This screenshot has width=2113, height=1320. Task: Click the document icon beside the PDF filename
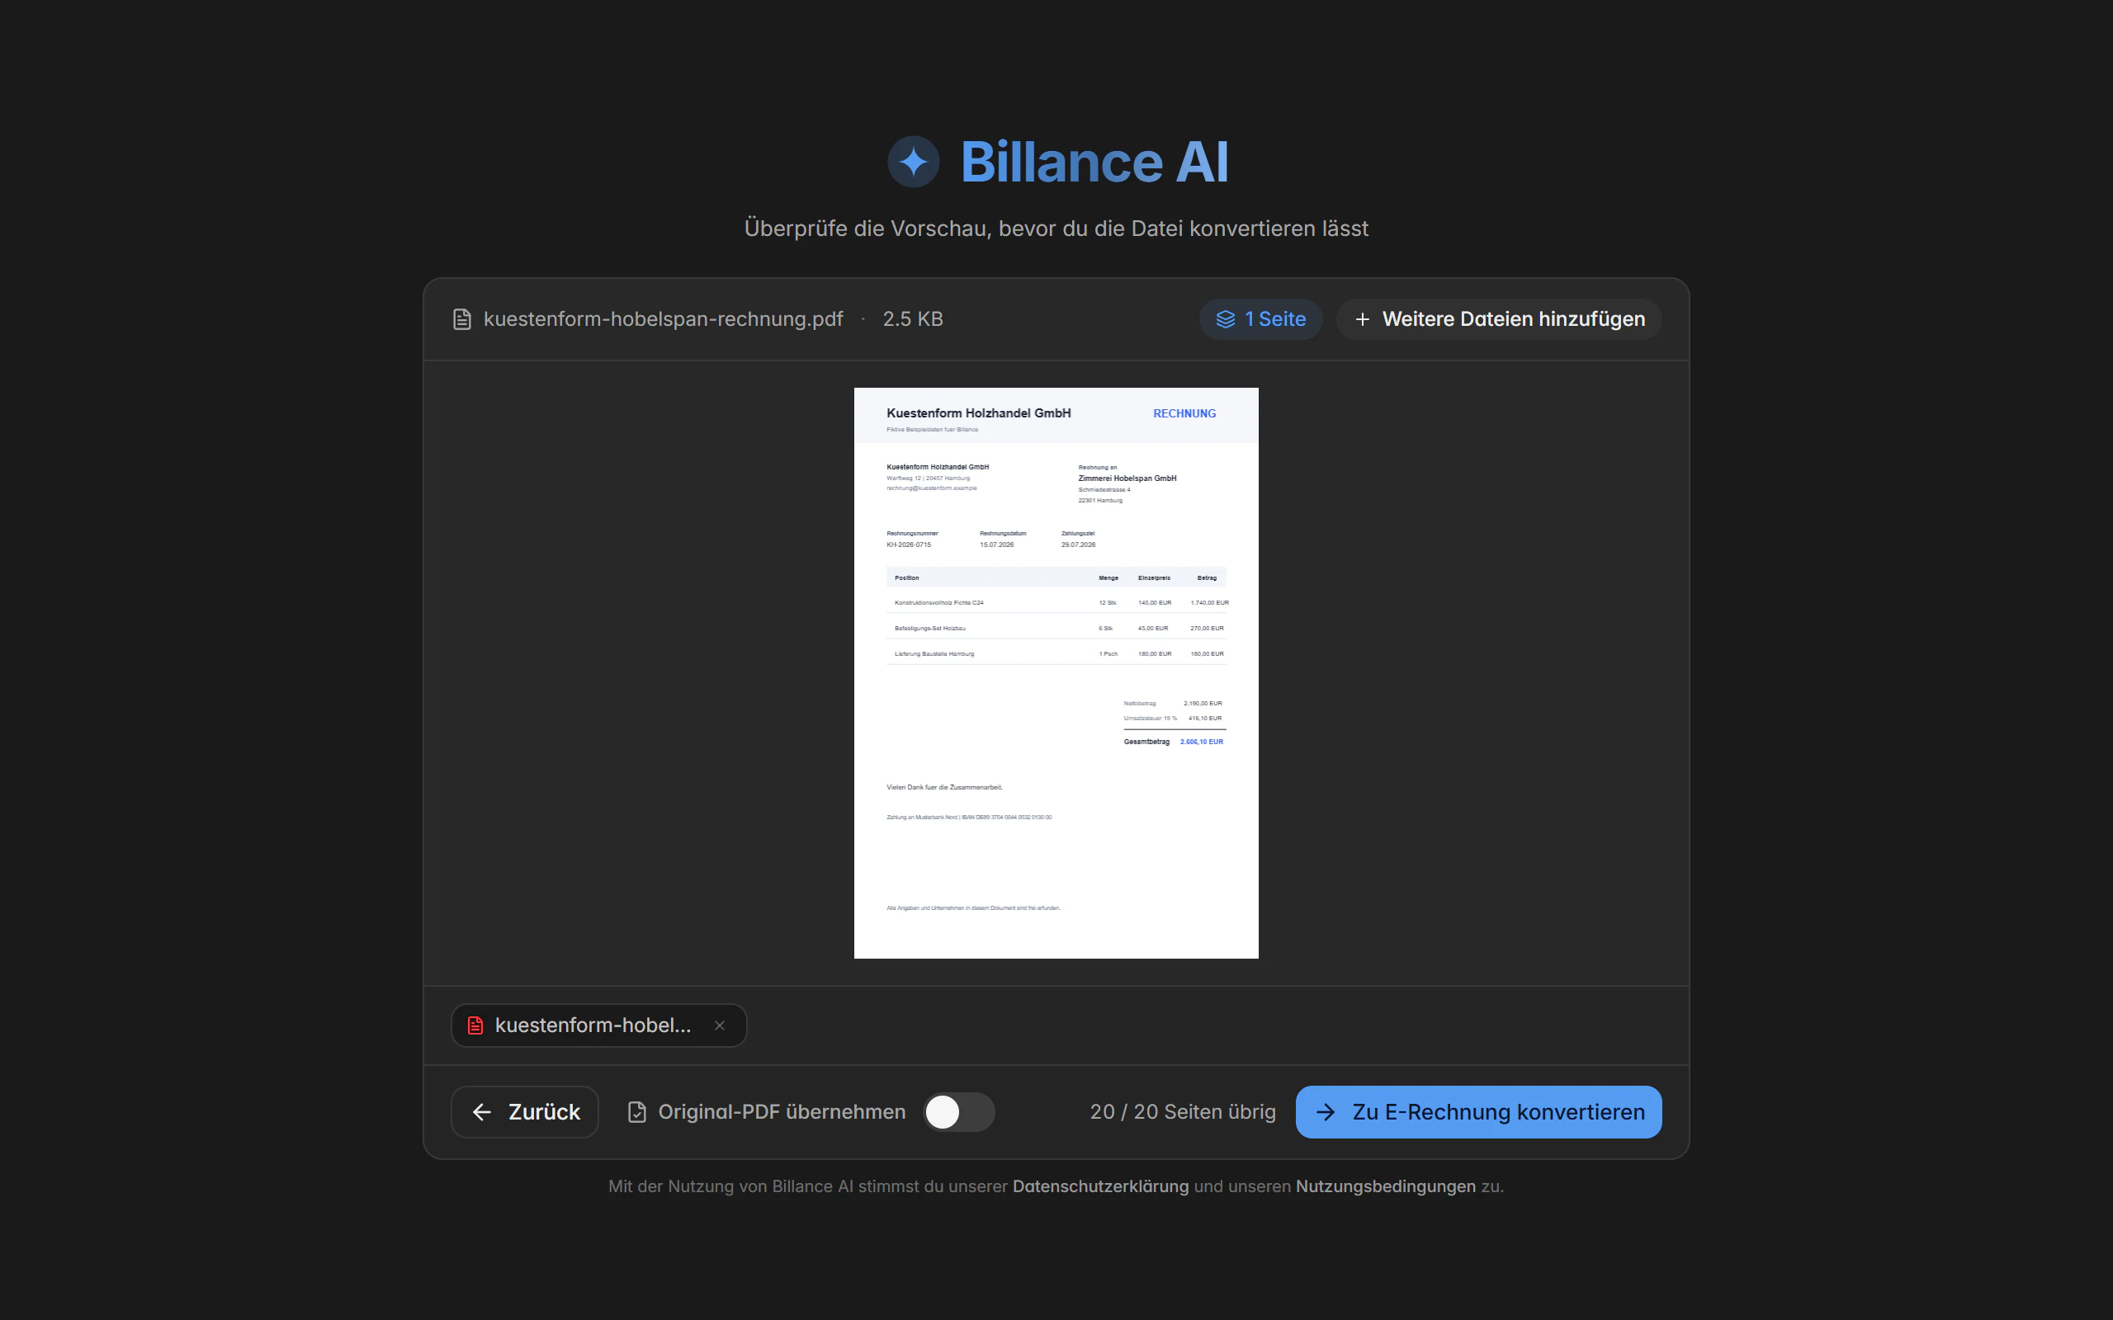click(x=462, y=319)
